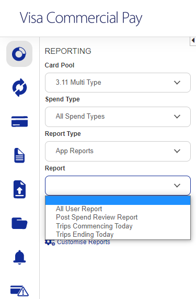Image resolution: width=196 pixels, height=299 pixels.
Task: Click the Report dropdown chevron
Action: [177, 186]
